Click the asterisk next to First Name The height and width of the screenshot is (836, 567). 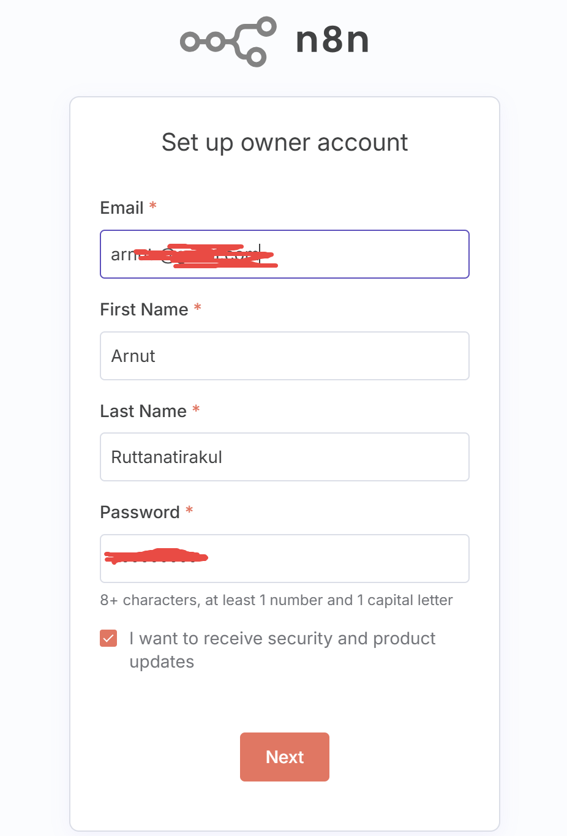point(198,309)
